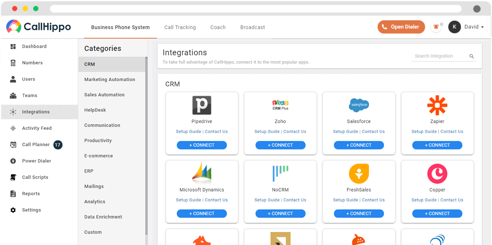
Task: Click the Salesforce cloud logo
Action: tap(359, 105)
